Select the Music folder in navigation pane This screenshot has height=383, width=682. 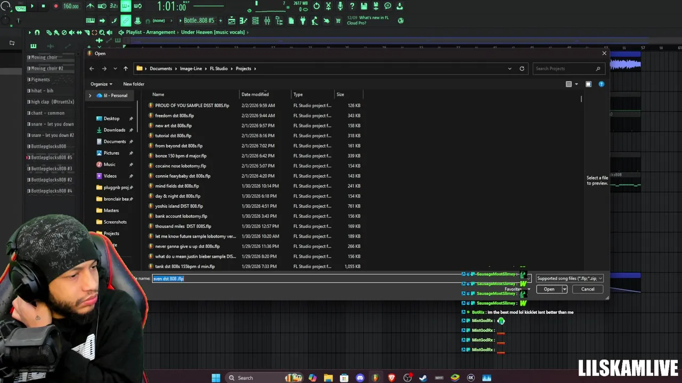109,164
